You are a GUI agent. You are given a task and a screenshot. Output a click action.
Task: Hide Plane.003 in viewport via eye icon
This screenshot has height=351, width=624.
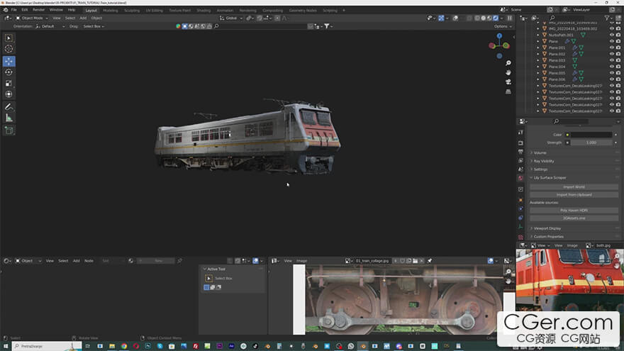tap(612, 60)
